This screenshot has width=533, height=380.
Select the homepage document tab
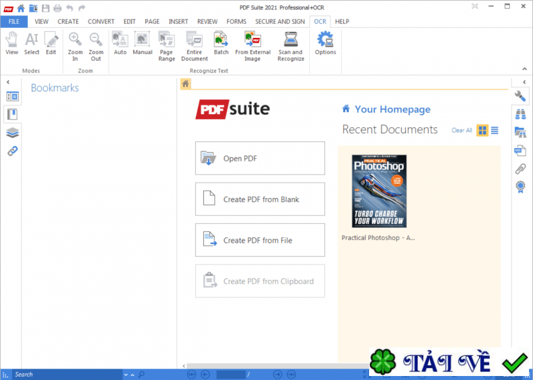[186, 84]
